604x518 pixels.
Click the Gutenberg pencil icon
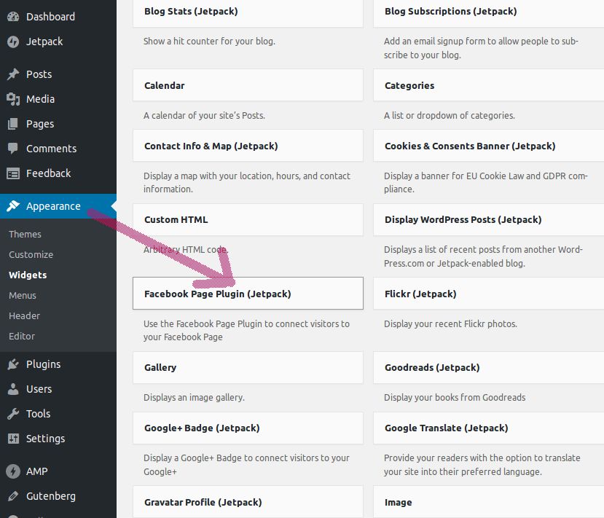(x=13, y=496)
